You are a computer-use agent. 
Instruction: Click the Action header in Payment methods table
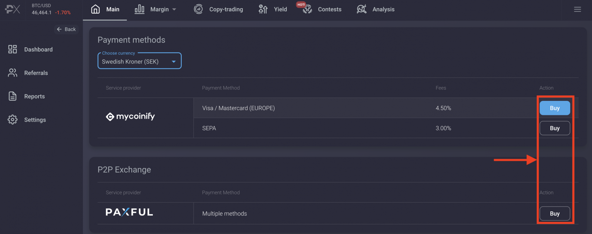(546, 88)
